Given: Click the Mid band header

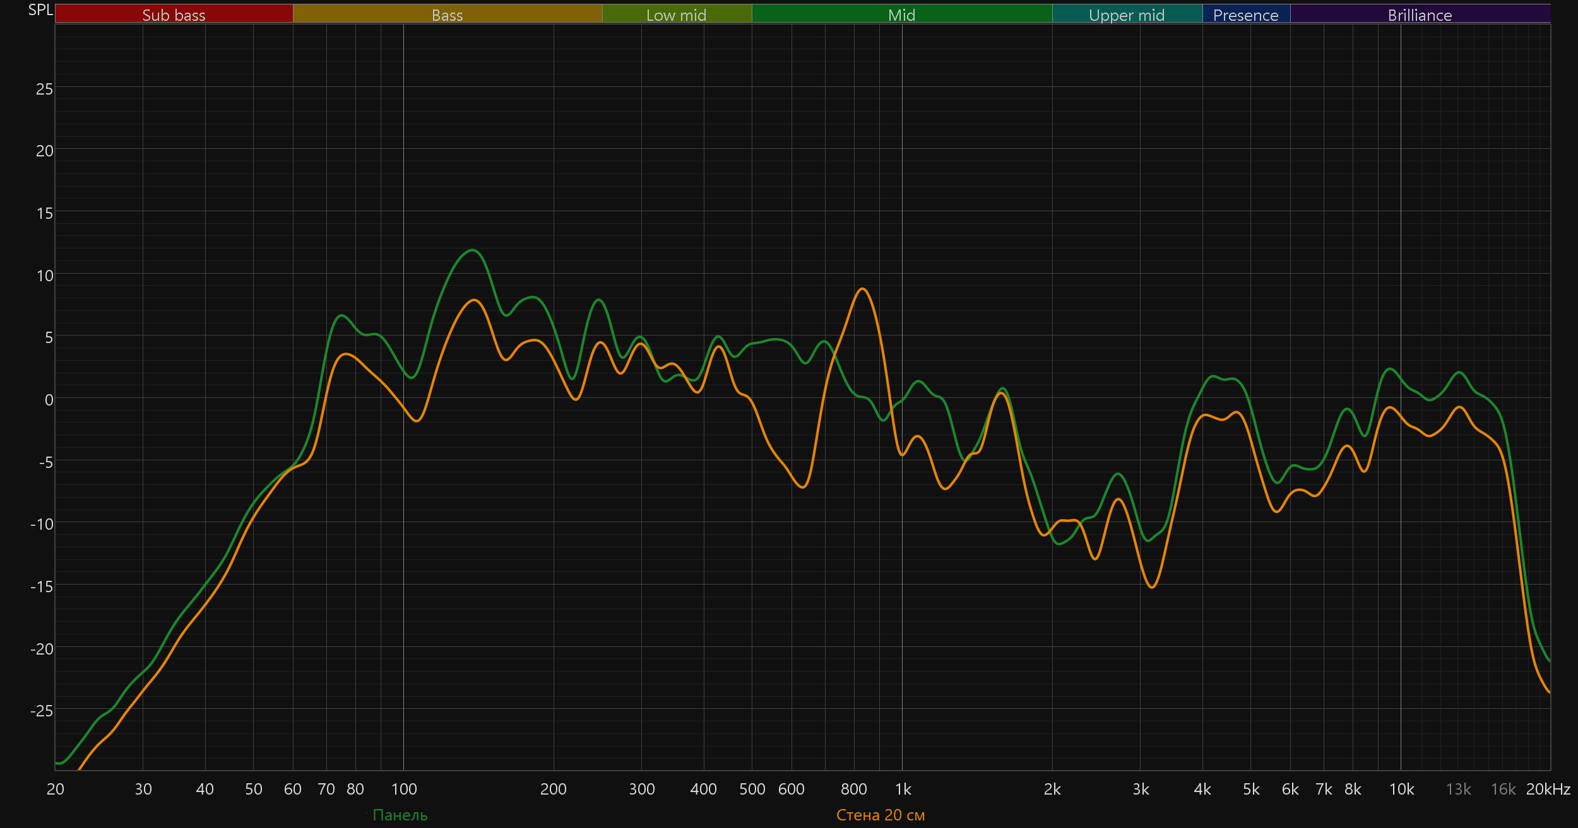Looking at the screenshot, I should coord(901,15).
